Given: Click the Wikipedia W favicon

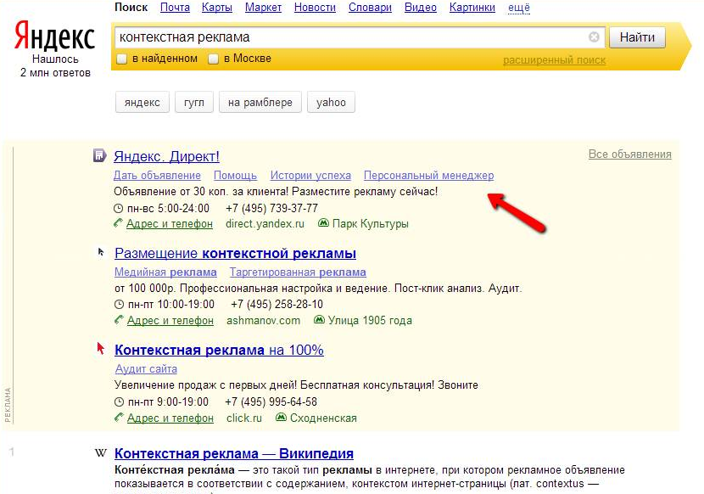Looking at the screenshot, I should (x=101, y=453).
